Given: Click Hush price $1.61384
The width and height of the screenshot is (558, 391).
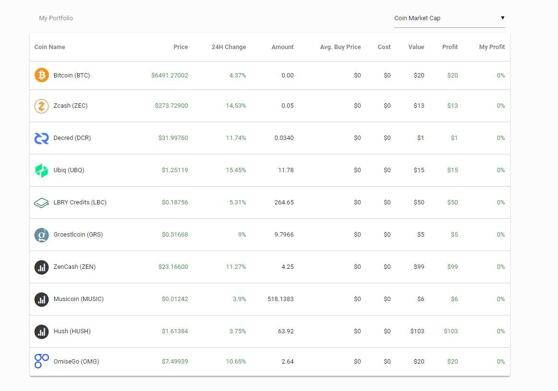Looking at the screenshot, I should tap(175, 331).
